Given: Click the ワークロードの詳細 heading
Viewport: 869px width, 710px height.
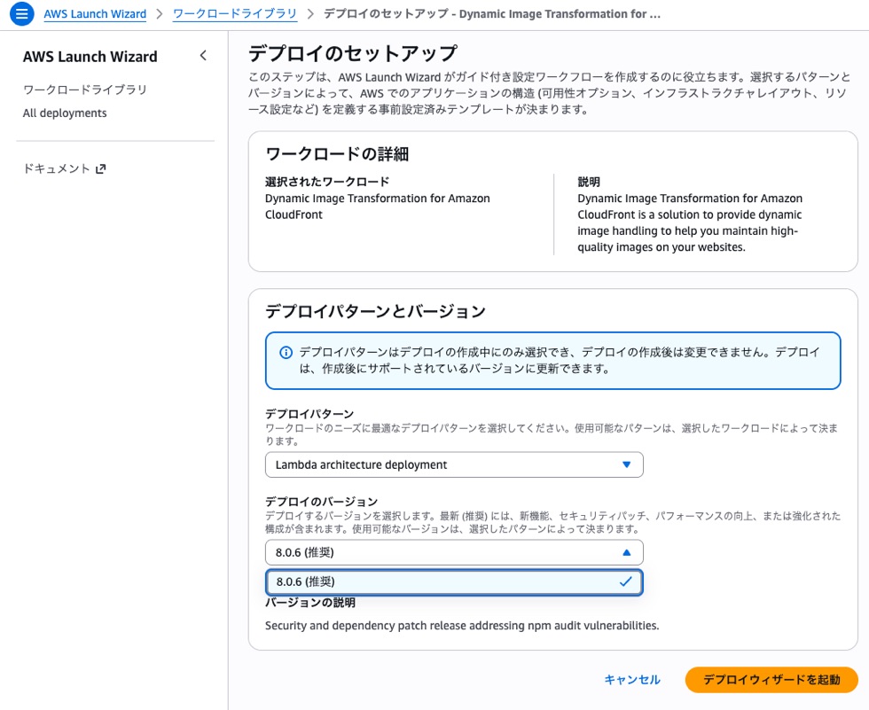Looking at the screenshot, I should pos(337,153).
